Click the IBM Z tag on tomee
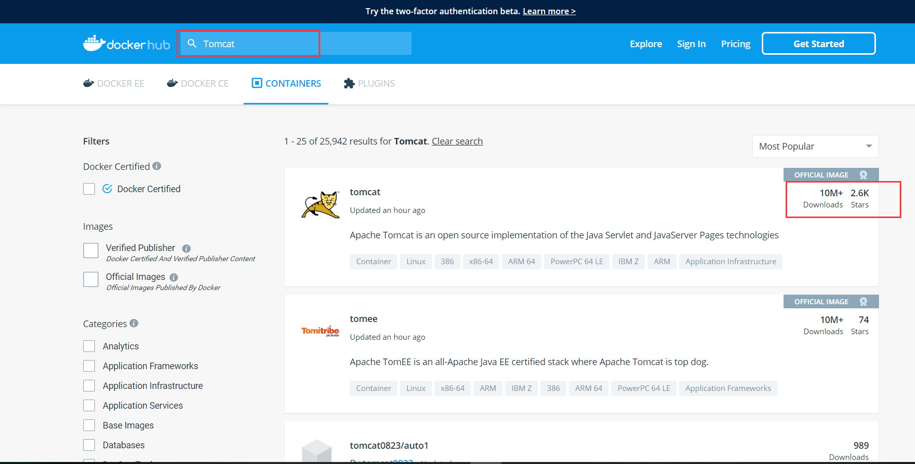This screenshot has height=464, width=915. 522,388
